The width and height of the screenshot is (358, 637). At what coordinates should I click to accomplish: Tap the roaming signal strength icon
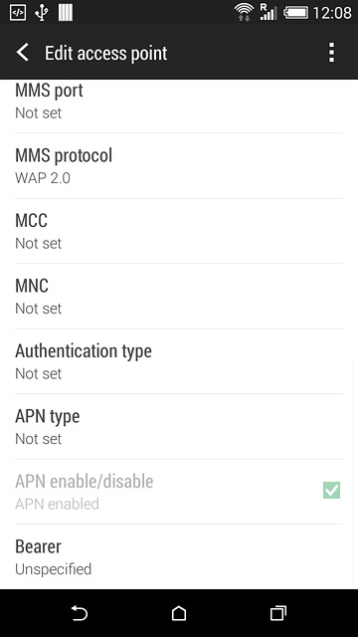pos(268,13)
